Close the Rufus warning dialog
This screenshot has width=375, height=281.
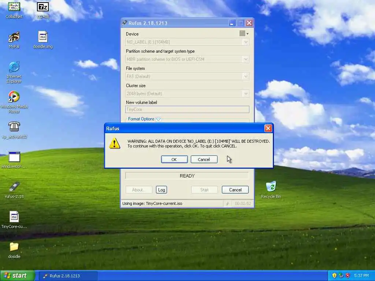tap(268, 128)
